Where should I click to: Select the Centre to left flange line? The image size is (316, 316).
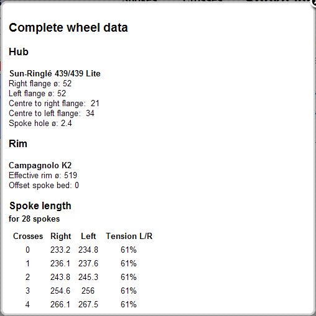pyautogui.click(x=52, y=114)
